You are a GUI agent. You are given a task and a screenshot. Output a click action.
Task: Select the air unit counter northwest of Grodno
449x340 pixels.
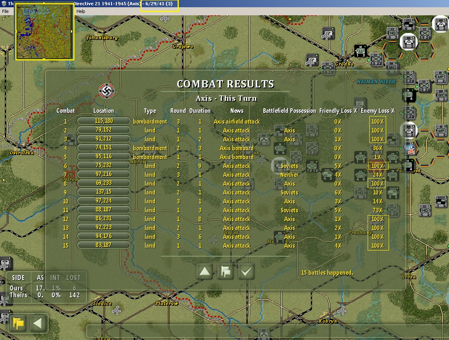coord(328,34)
